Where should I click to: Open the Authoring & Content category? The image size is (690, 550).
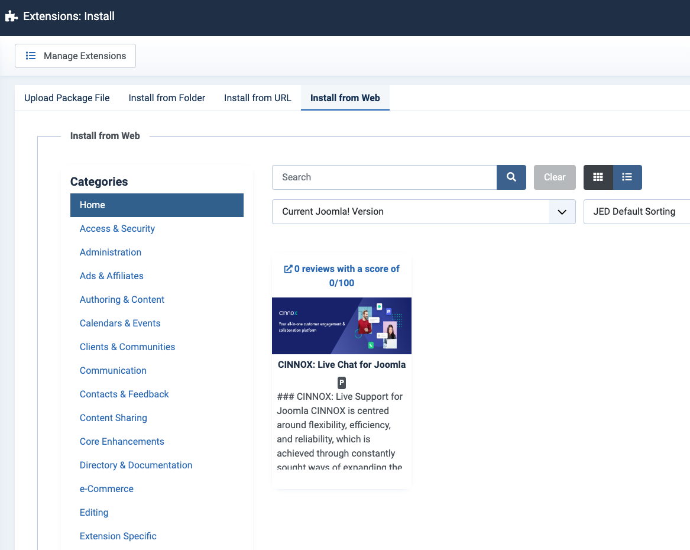coord(122,300)
